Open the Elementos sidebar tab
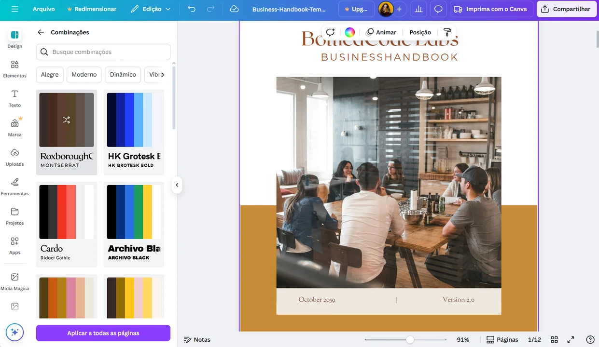 pyautogui.click(x=14, y=69)
